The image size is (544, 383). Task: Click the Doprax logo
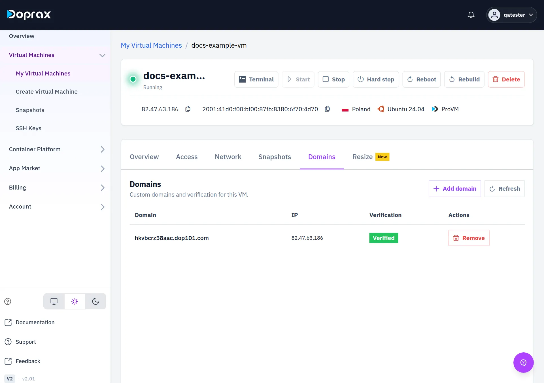point(29,14)
